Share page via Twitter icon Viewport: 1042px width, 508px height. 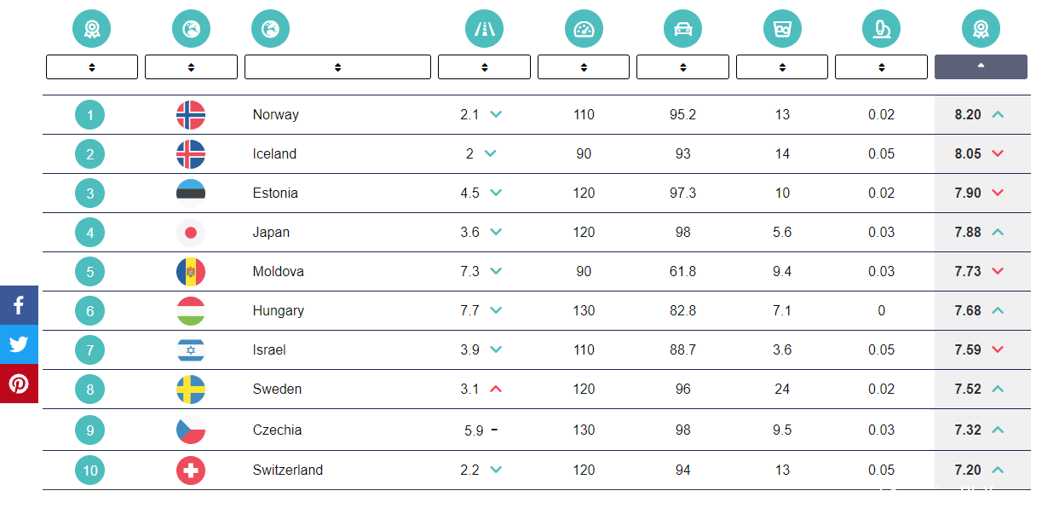point(19,344)
